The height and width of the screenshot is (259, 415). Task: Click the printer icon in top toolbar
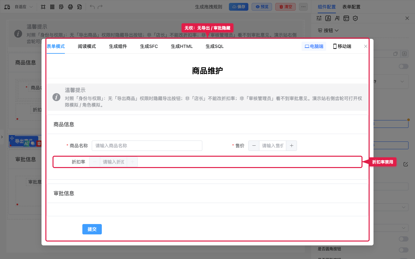pyautogui.click(x=70, y=7)
